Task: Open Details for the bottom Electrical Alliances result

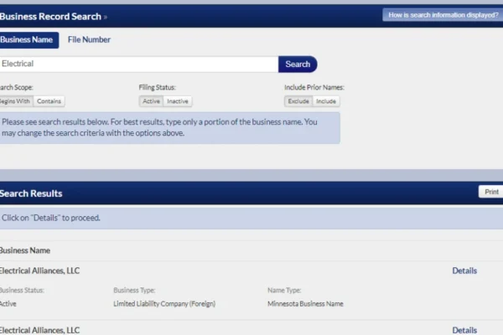Action: click(x=464, y=330)
